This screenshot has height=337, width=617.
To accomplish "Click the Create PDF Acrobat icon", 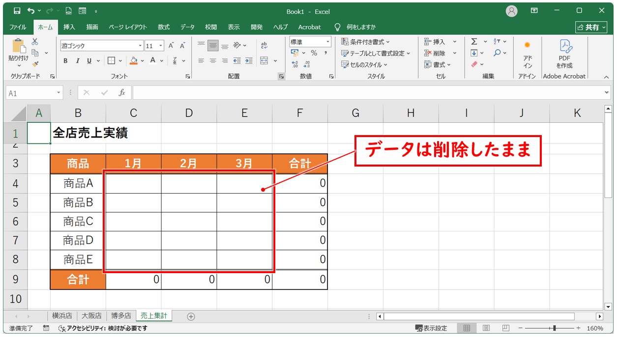I will (x=564, y=54).
